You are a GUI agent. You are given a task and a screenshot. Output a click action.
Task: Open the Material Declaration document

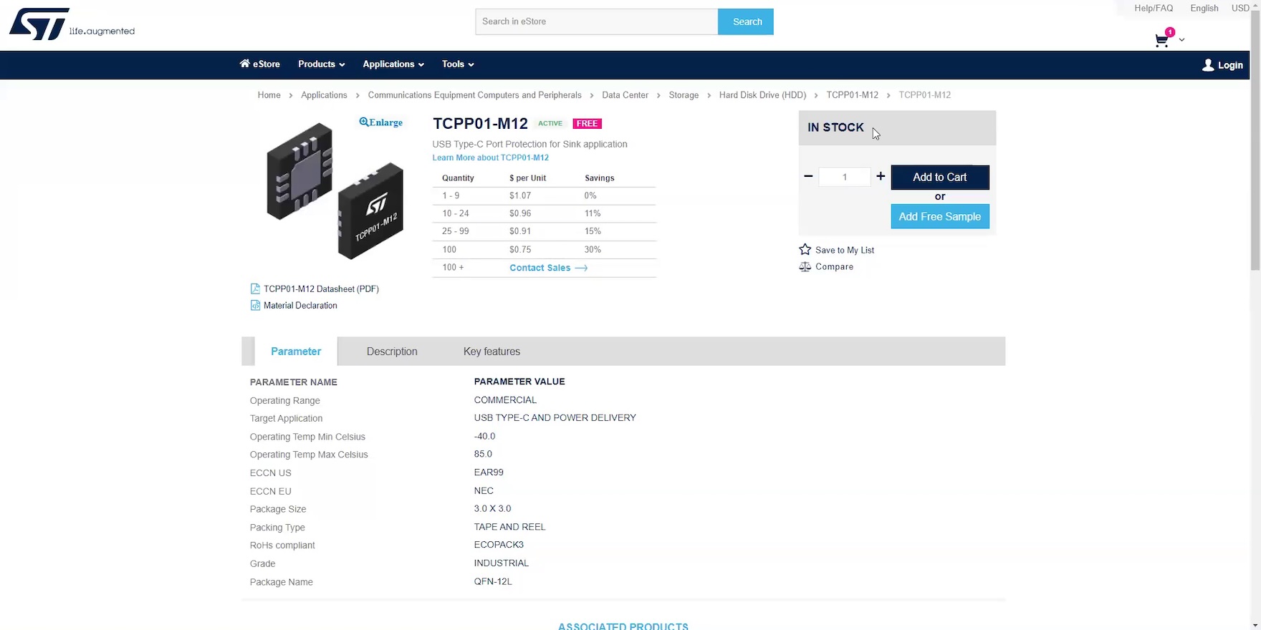pos(299,306)
